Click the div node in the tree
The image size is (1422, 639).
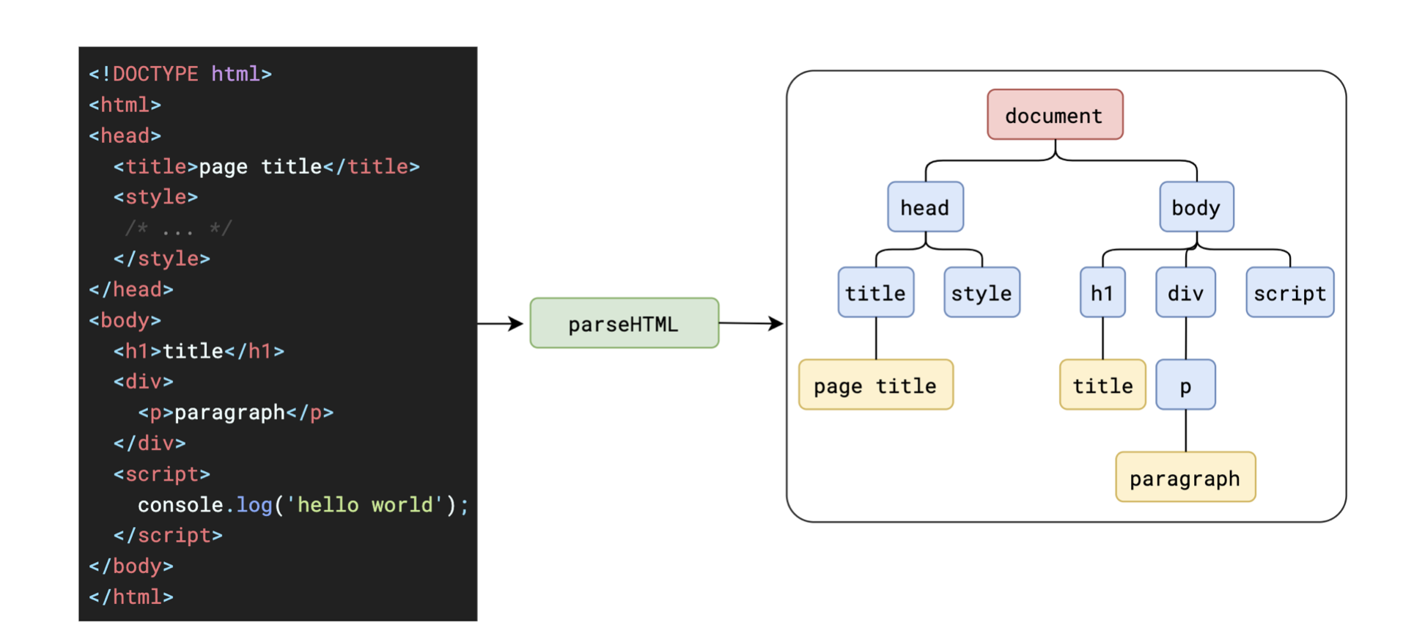tap(1185, 292)
